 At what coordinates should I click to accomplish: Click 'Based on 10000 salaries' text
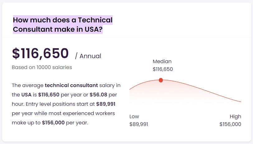[x=42, y=67]
